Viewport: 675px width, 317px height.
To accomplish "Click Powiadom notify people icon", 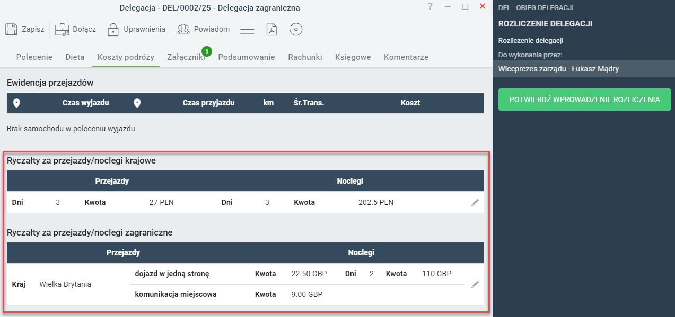I will click(183, 29).
